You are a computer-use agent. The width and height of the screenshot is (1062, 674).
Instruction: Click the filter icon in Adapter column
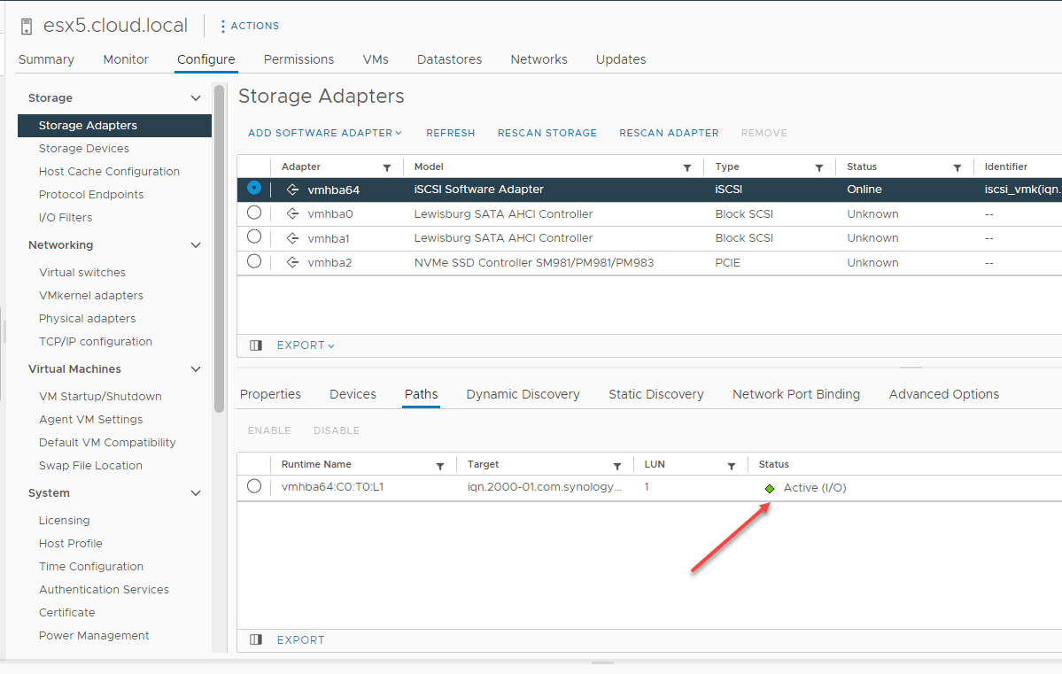pyautogui.click(x=386, y=167)
